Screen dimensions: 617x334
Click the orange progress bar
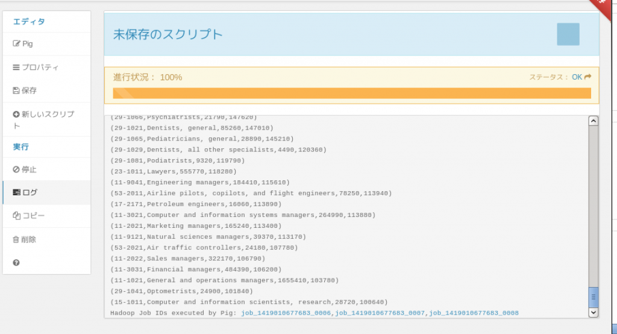(352, 93)
